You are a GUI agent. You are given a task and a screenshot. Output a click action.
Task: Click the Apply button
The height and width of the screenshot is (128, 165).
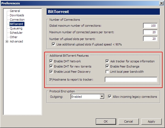click(x=151, y=121)
